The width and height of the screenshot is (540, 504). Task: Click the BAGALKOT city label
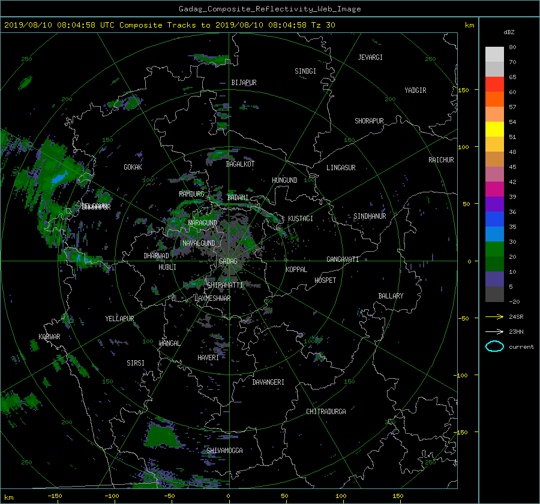tap(240, 164)
